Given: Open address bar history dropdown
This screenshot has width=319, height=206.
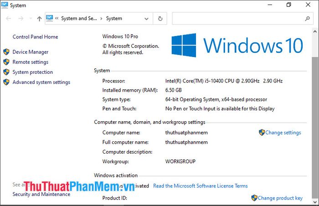Looking at the screenshot, I should click(146, 19).
